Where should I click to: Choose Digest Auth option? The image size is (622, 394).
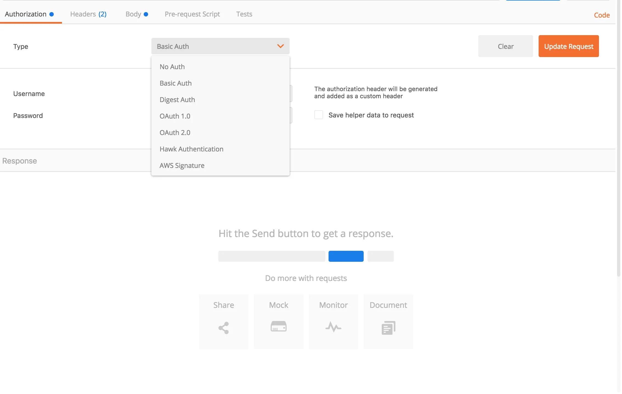177,100
